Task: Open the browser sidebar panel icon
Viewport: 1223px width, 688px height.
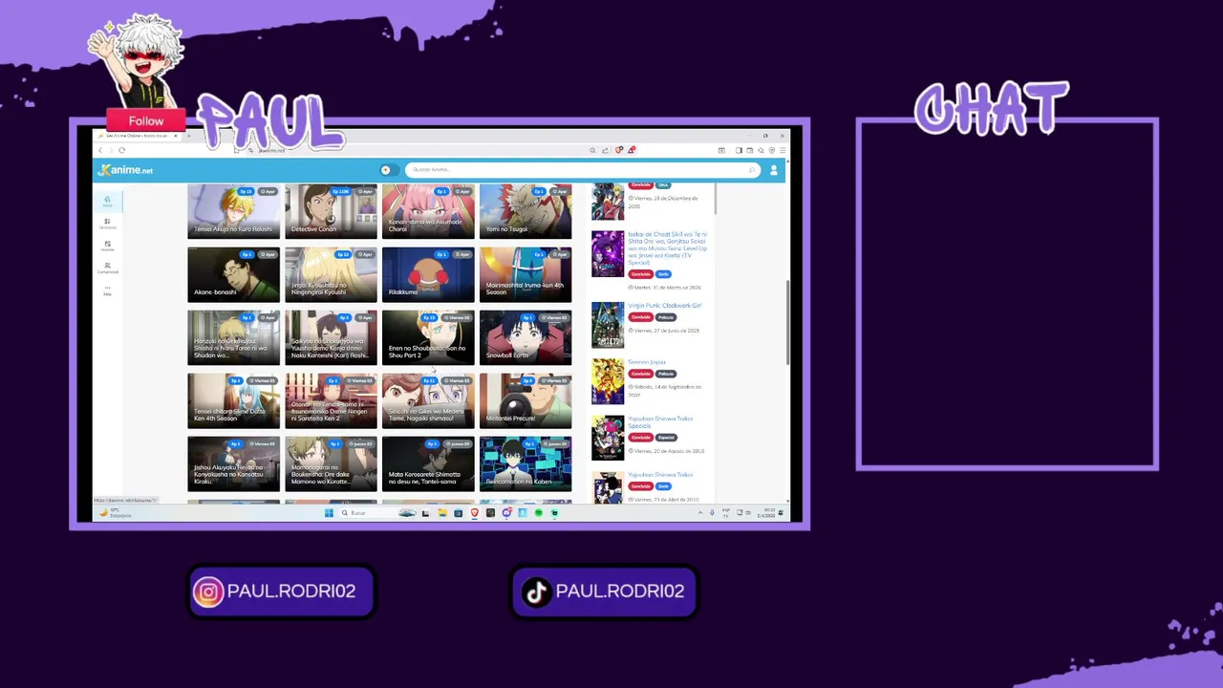Action: [739, 150]
